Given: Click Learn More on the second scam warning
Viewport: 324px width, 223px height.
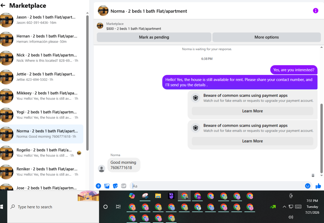Looking at the screenshot, I should pyautogui.click(x=252, y=141).
